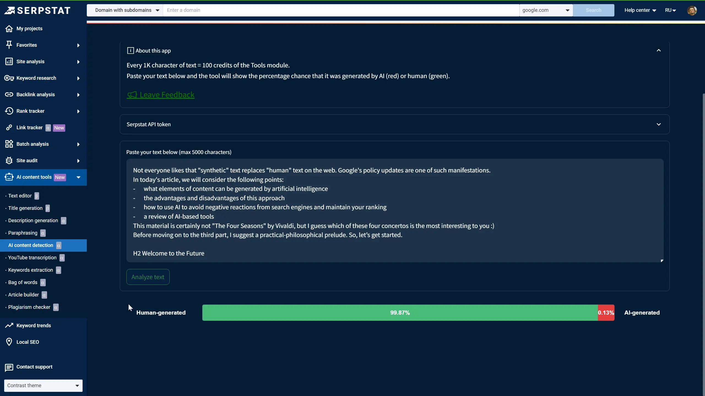Open the google.com search engine dropdown
The image size is (705, 396).
tap(546, 10)
